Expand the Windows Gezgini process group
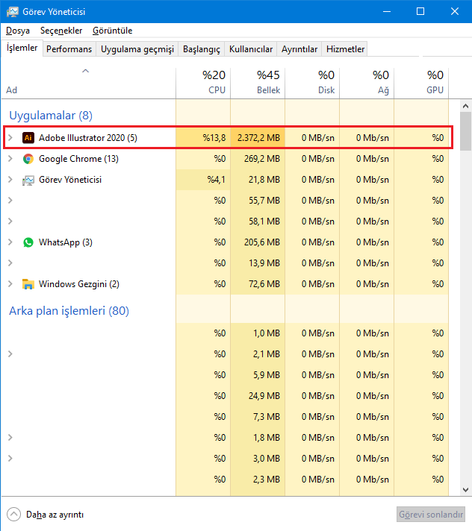 click(10, 284)
